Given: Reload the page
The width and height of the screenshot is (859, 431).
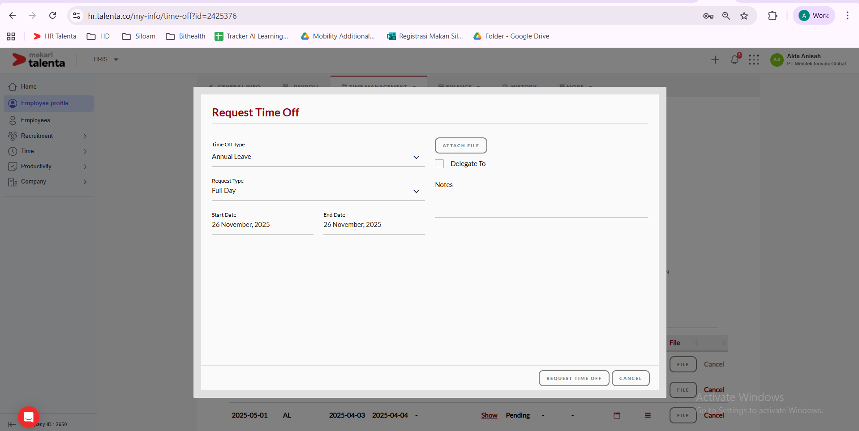Looking at the screenshot, I should click(52, 16).
